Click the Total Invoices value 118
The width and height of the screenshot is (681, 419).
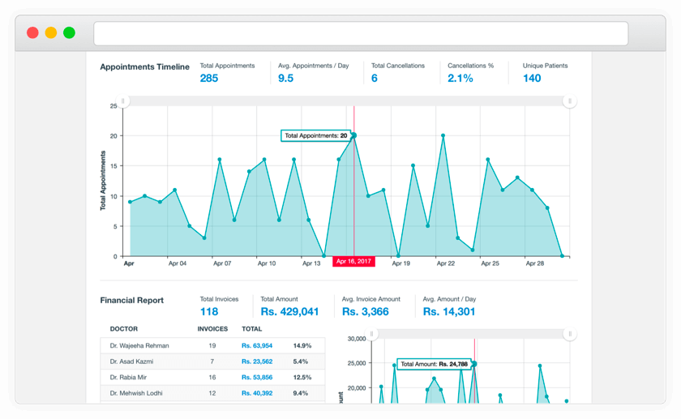pos(209,311)
